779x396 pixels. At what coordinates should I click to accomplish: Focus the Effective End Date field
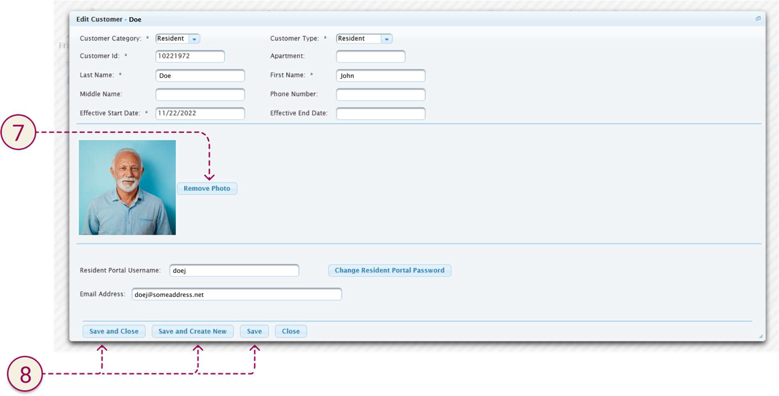(381, 114)
